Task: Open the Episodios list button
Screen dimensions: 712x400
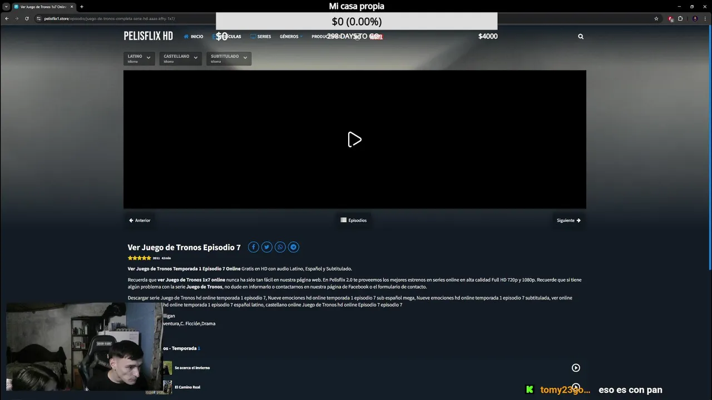Action: [x=354, y=221]
